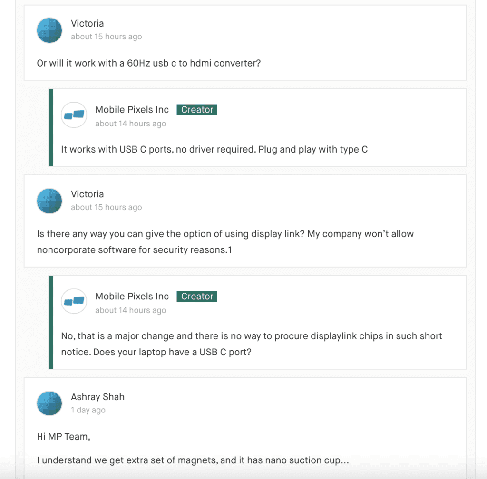Click Victoria's avatar on the first comment

(x=49, y=30)
